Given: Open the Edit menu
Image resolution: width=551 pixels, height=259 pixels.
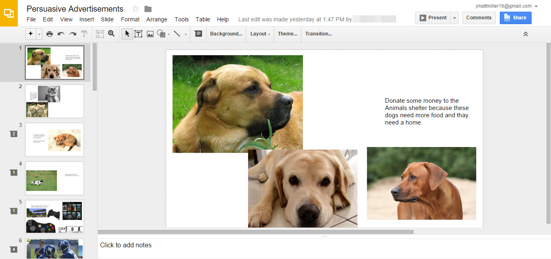Looking at the screenshot, I should (x=48, y=19).
